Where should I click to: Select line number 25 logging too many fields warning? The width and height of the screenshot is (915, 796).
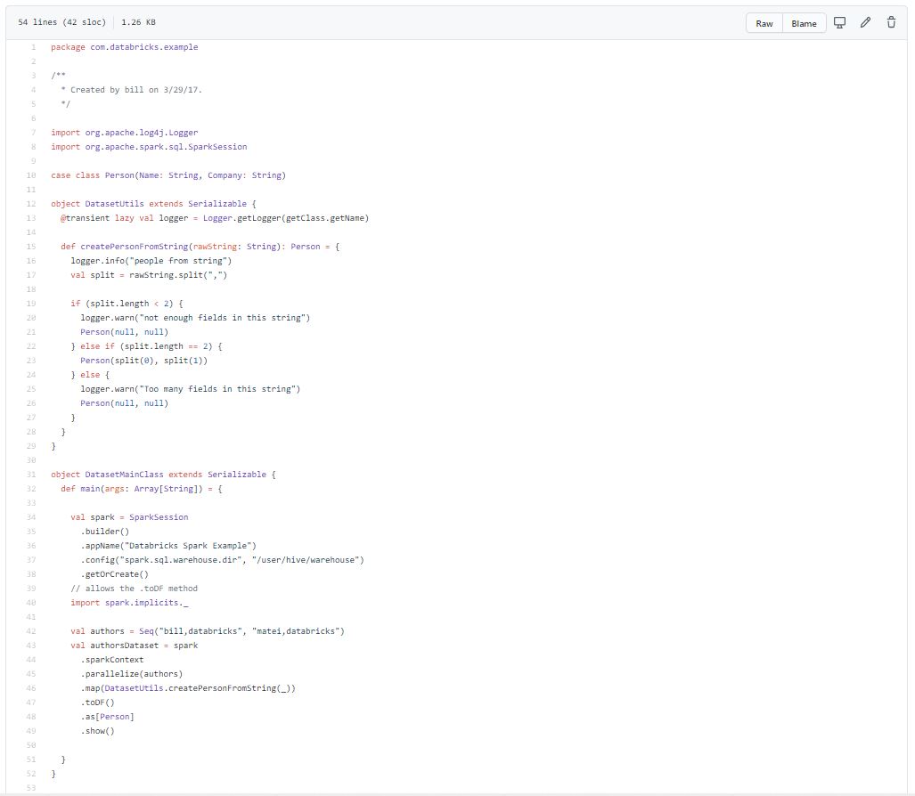click(x=30, y=388)
